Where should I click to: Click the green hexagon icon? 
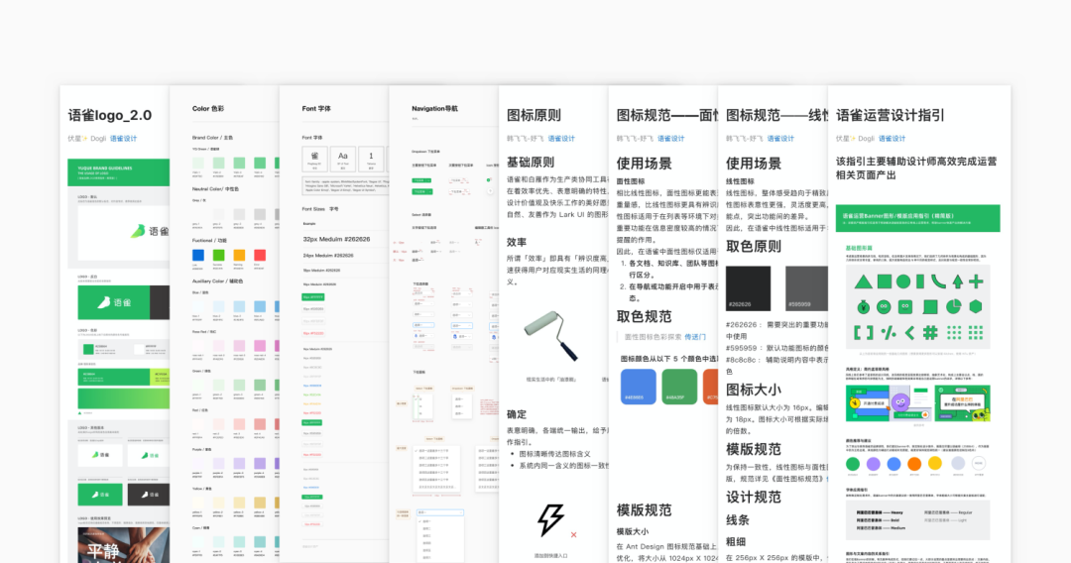click(x=976, y=307)
